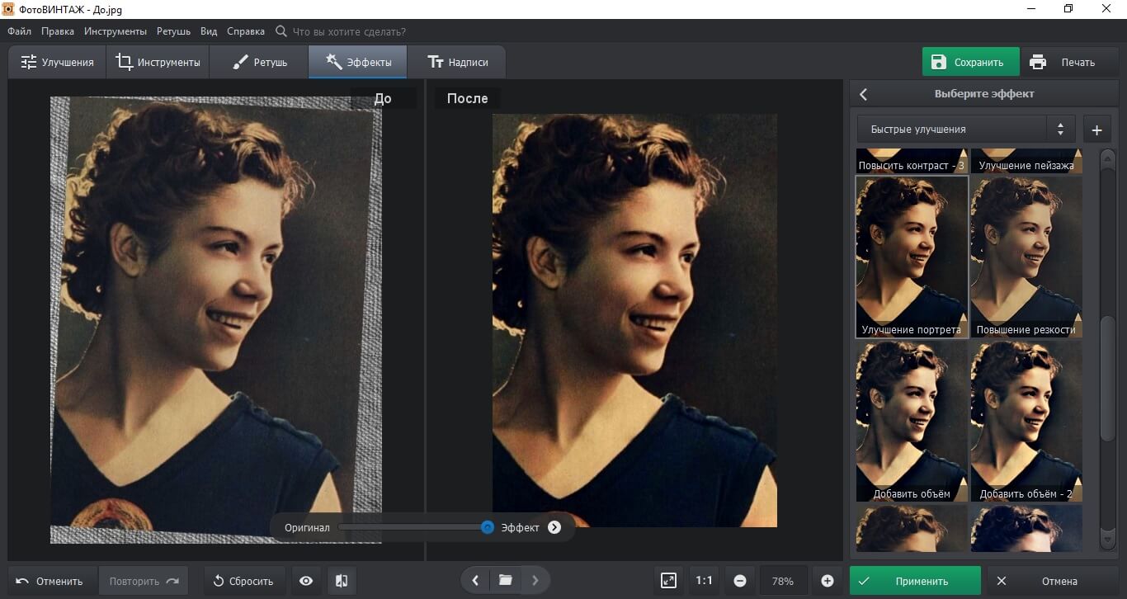Click the fit-to-screen icon
1127x599 pixels.
click(x=669, y=581)
